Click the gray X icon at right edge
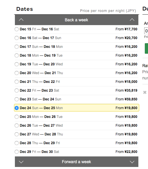 (x=145, y=92)
